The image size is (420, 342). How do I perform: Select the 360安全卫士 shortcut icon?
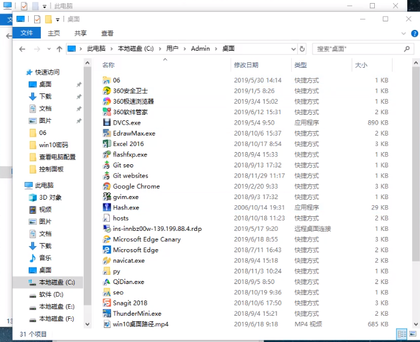coord(107,91)
